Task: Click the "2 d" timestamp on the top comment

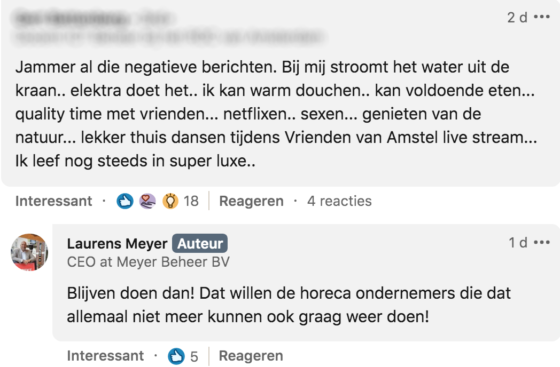Action: coord(517,18)
